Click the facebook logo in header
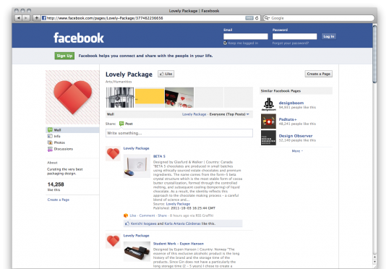This screenshot has height=269, width=389. tap(79, 38)
